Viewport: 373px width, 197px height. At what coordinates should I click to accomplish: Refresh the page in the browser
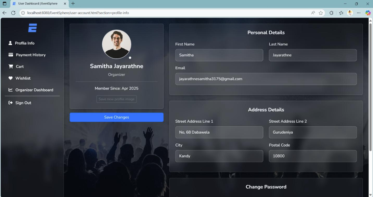coord(13,13)
